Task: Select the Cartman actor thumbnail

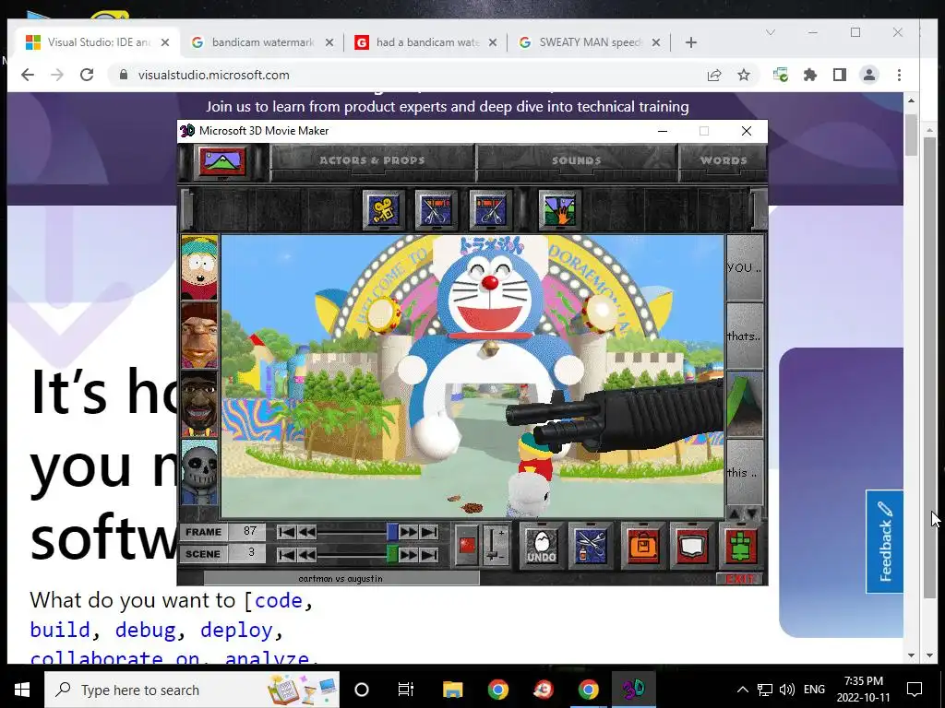Action: (x=199, y=268)
